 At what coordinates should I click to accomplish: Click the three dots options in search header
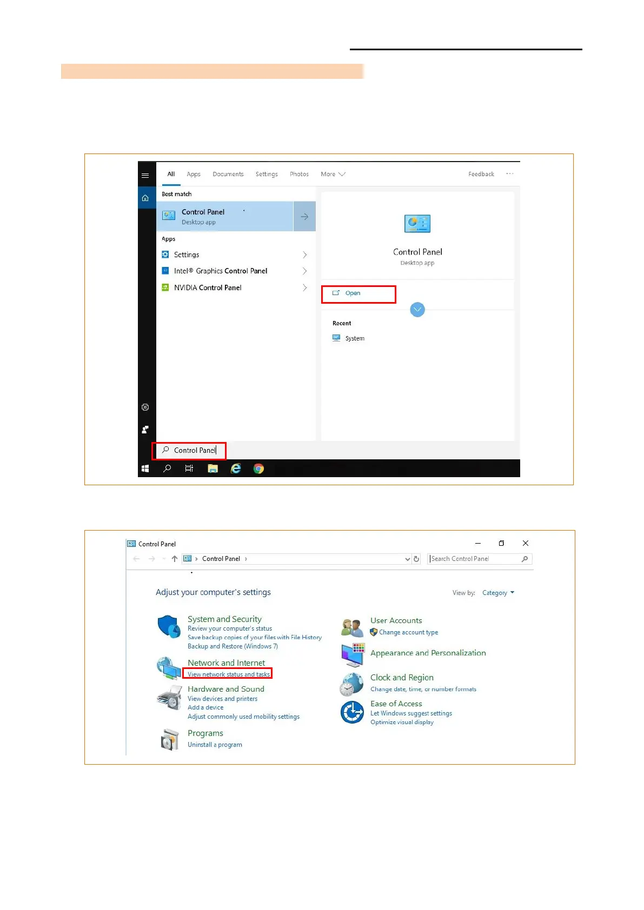pos(509,174)
